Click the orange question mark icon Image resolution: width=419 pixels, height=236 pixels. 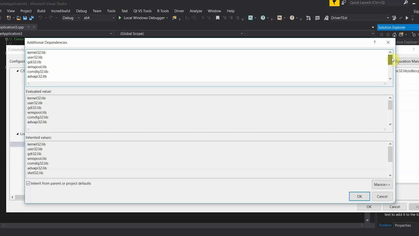(292, 18)
